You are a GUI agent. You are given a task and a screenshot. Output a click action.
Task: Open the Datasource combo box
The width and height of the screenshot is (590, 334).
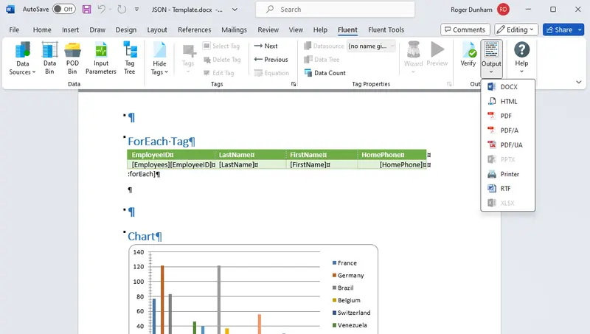(371, 46)
